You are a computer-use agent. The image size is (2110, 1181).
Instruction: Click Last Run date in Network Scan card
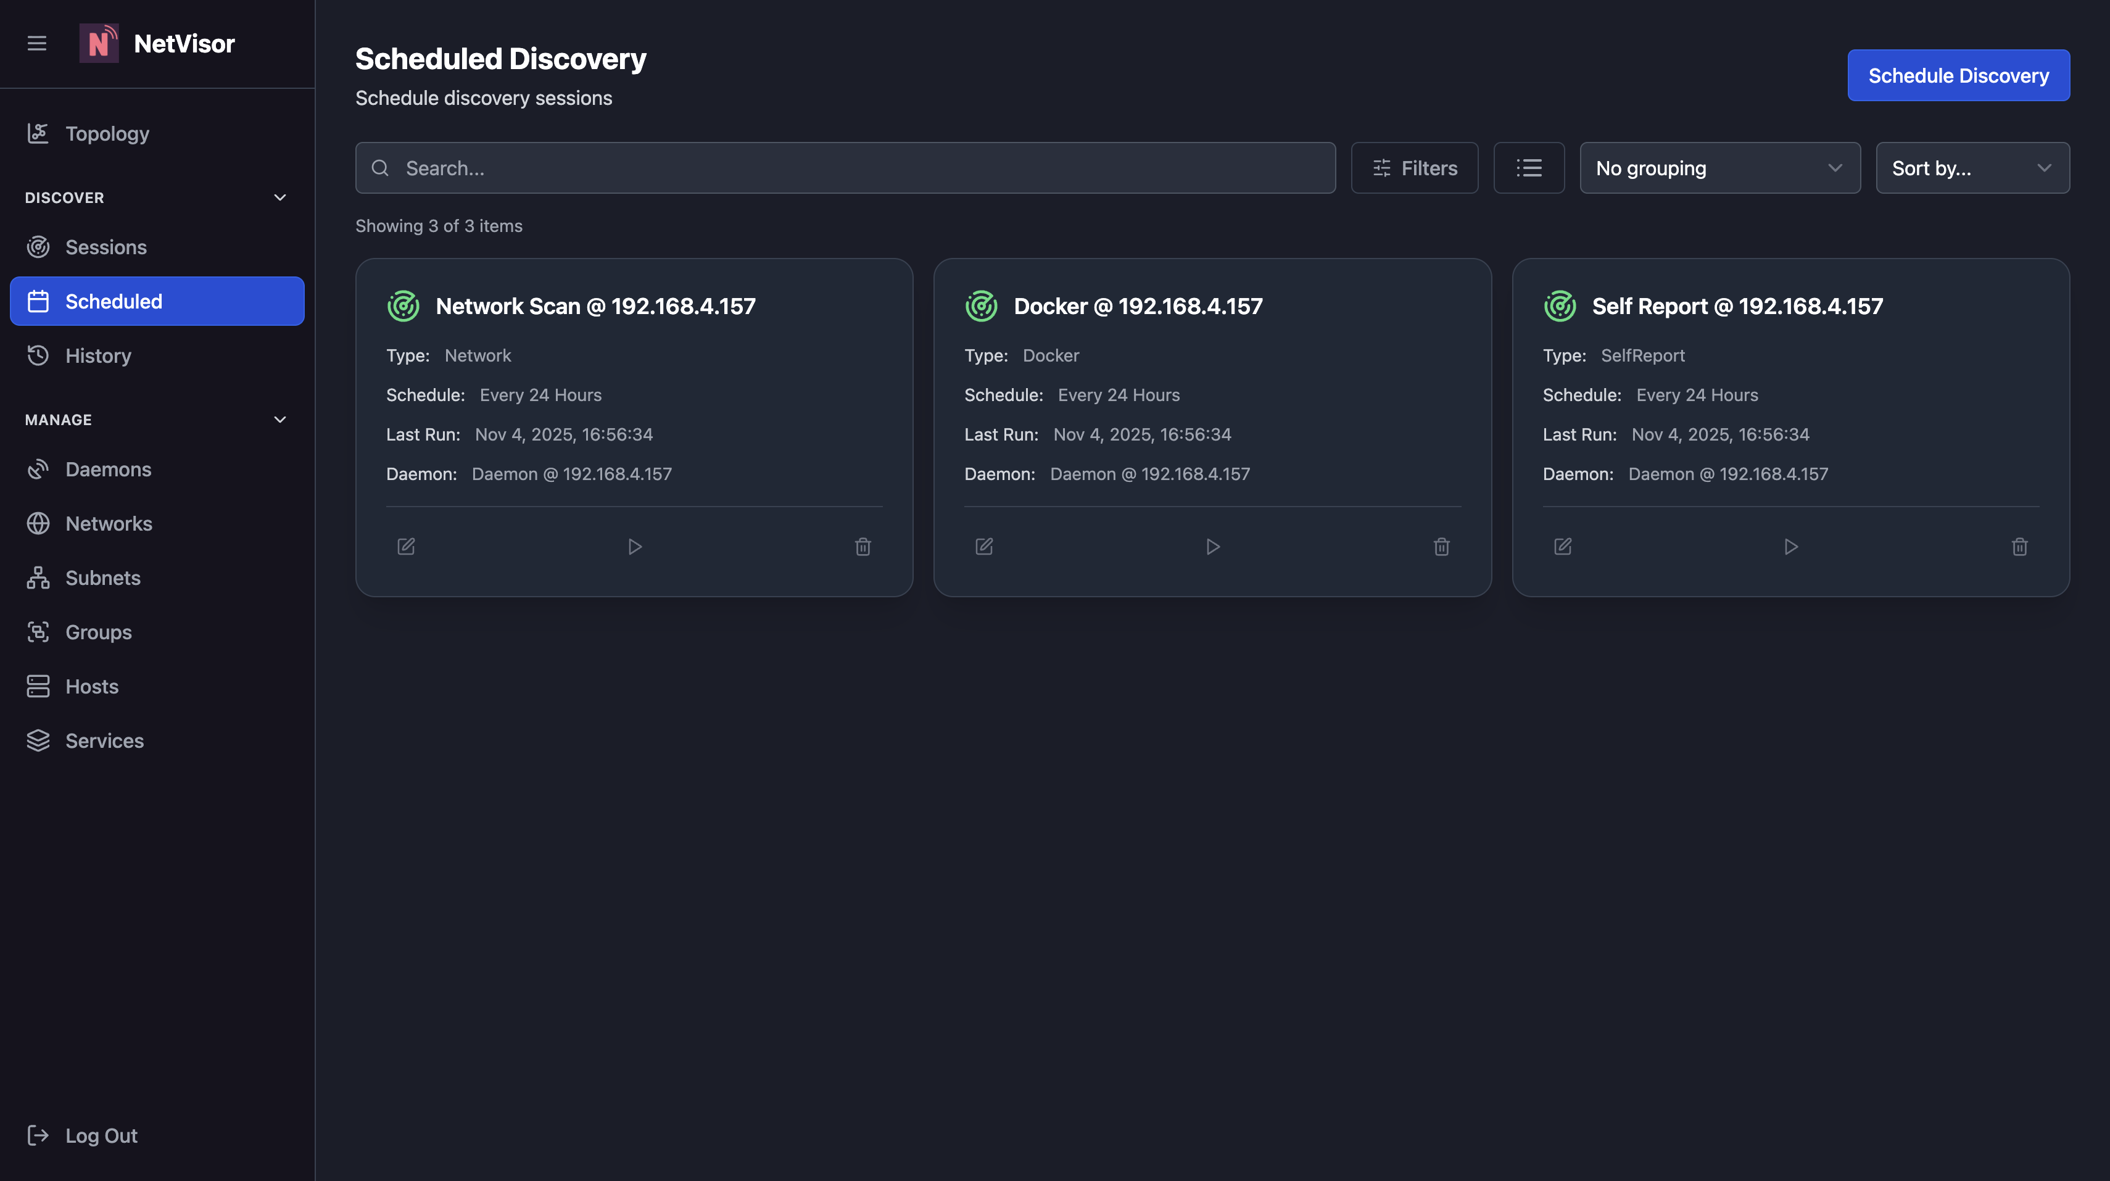[x=565, y=435]
